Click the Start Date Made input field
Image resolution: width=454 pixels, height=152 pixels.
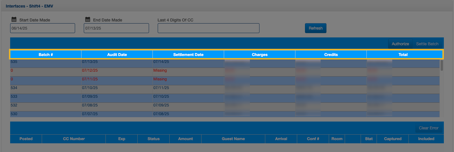click(42, 28)
